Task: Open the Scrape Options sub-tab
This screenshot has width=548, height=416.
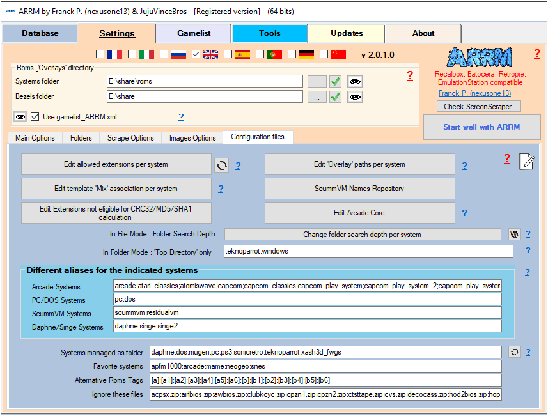Action: (x=130, y=138)
